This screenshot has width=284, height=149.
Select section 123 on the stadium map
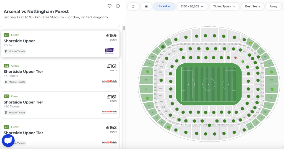271,80
